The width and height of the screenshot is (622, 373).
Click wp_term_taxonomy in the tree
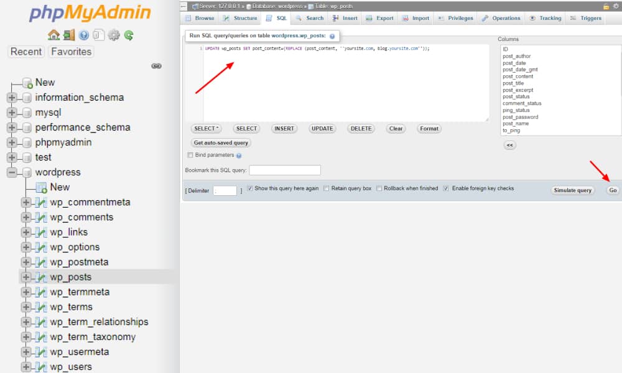pyautogui.click(x=93, y=337)
